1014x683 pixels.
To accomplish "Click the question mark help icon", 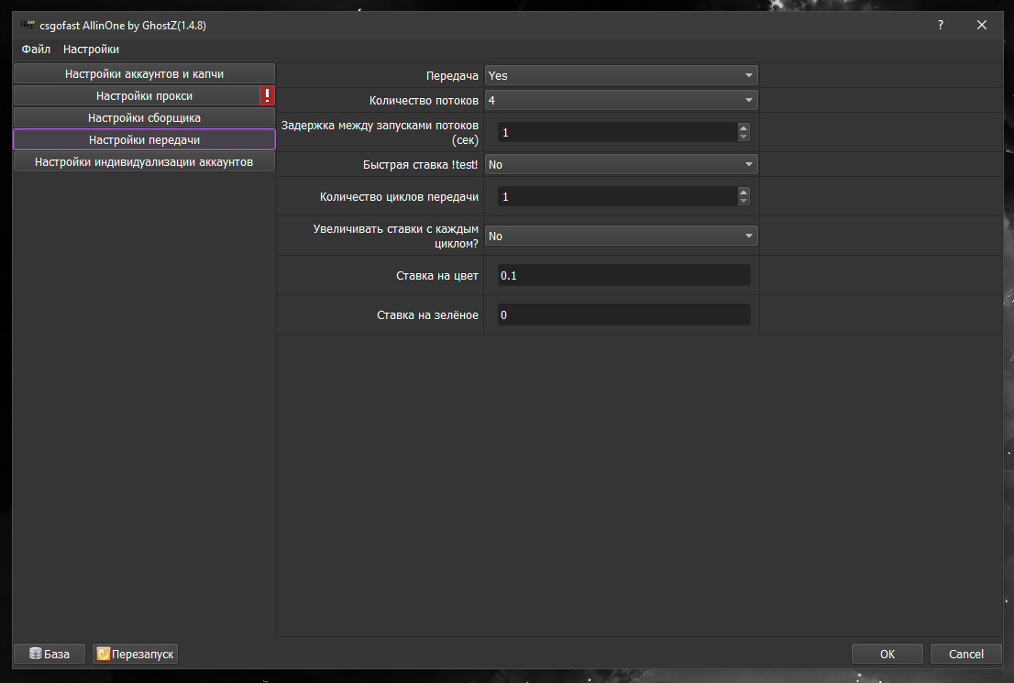I will coord(941,25).
